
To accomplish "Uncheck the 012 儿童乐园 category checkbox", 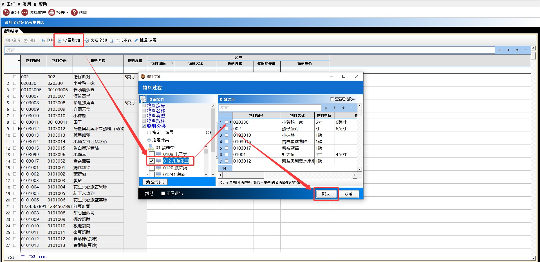I will (151, 161).
